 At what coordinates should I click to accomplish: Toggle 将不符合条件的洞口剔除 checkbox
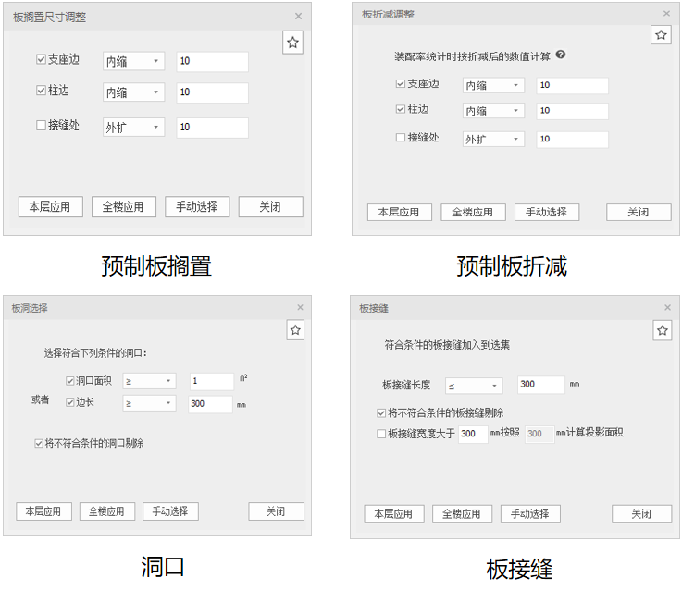click(39, 443)
